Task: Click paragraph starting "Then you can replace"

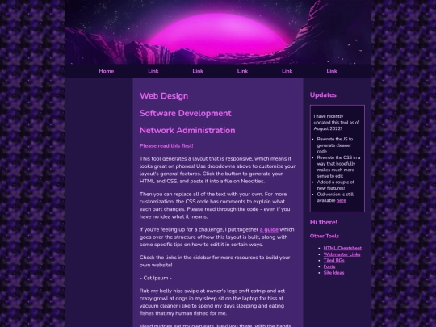Action: coord(215,205)
